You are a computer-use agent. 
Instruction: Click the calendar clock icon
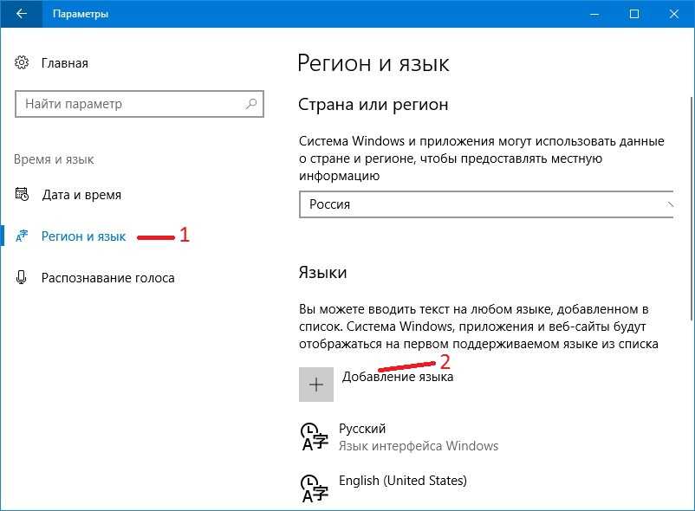tap(22, 194)
